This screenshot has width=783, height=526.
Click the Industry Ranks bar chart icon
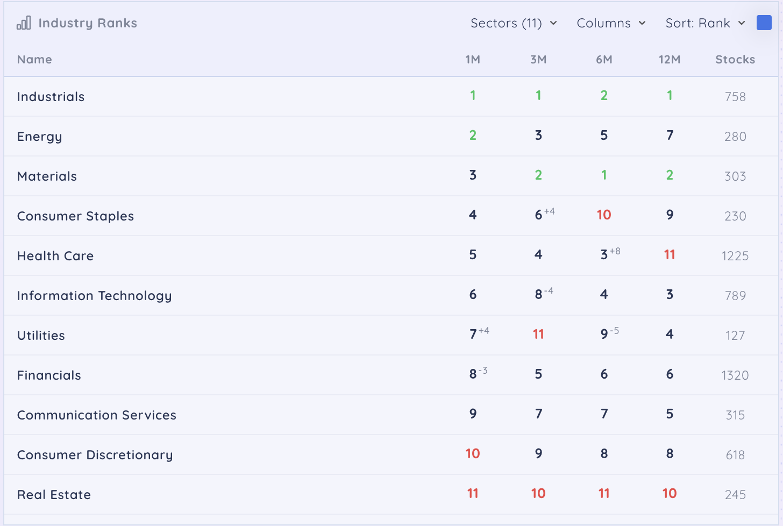(x=24, y=23)
